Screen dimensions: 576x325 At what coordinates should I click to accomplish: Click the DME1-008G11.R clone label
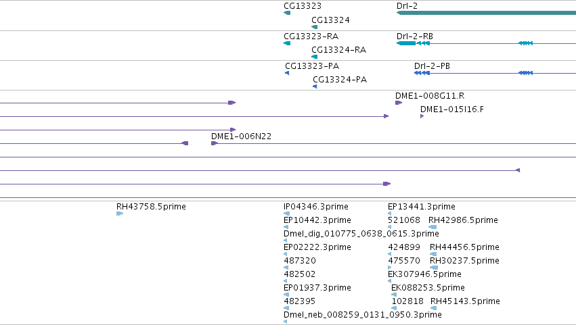pyautogui.click(x=430, y=96)
